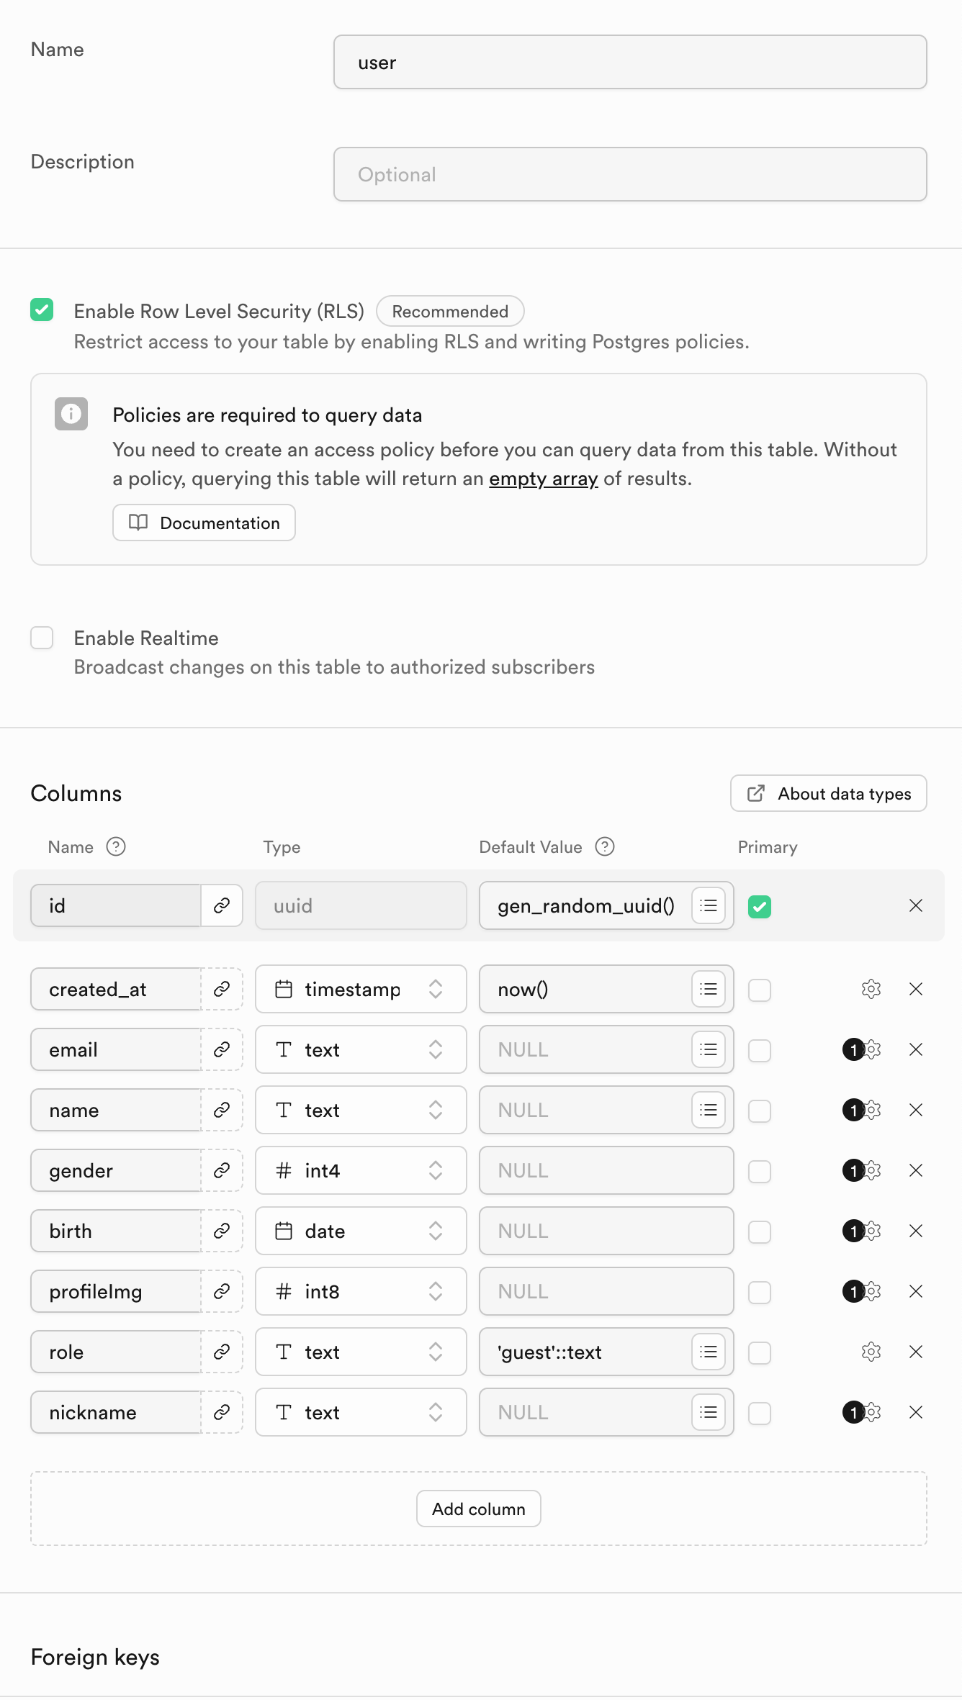Open settings gear for the role column

click(871, 1352)
